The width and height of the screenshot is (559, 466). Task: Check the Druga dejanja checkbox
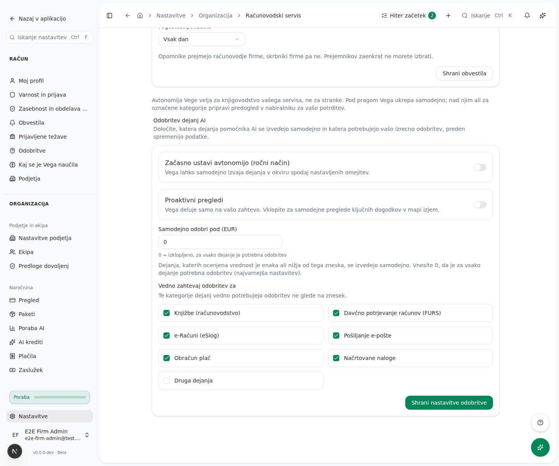167,381
